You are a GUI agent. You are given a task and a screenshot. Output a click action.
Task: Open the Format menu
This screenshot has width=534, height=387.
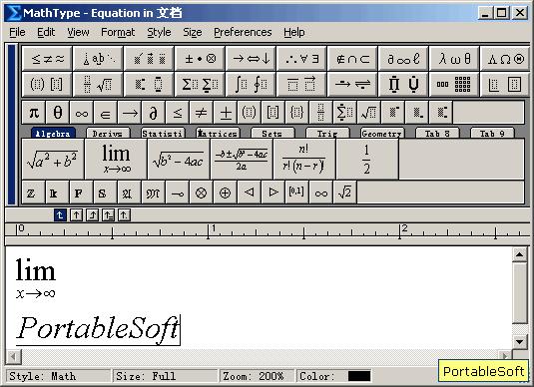[118, 32]
